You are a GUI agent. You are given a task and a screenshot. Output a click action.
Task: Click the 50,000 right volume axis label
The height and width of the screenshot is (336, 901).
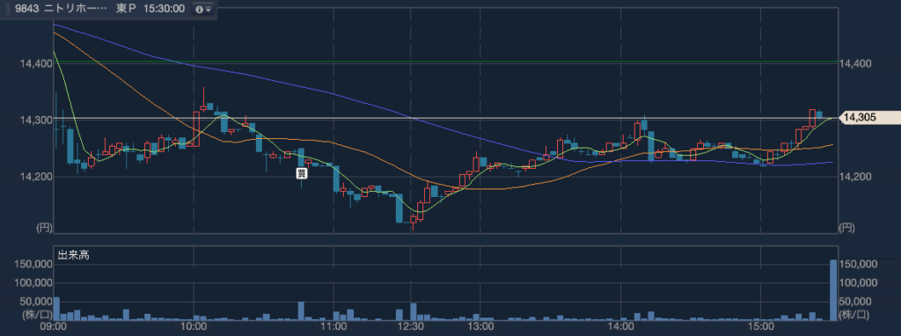tap(856, 301)
